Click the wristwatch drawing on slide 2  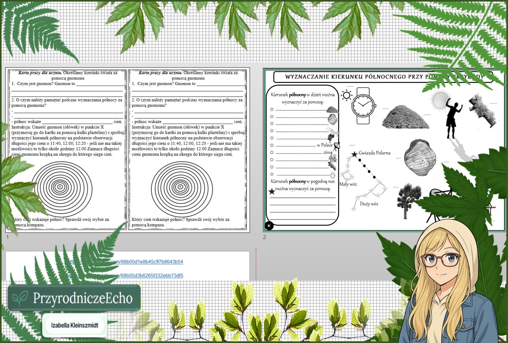[363, 106]
